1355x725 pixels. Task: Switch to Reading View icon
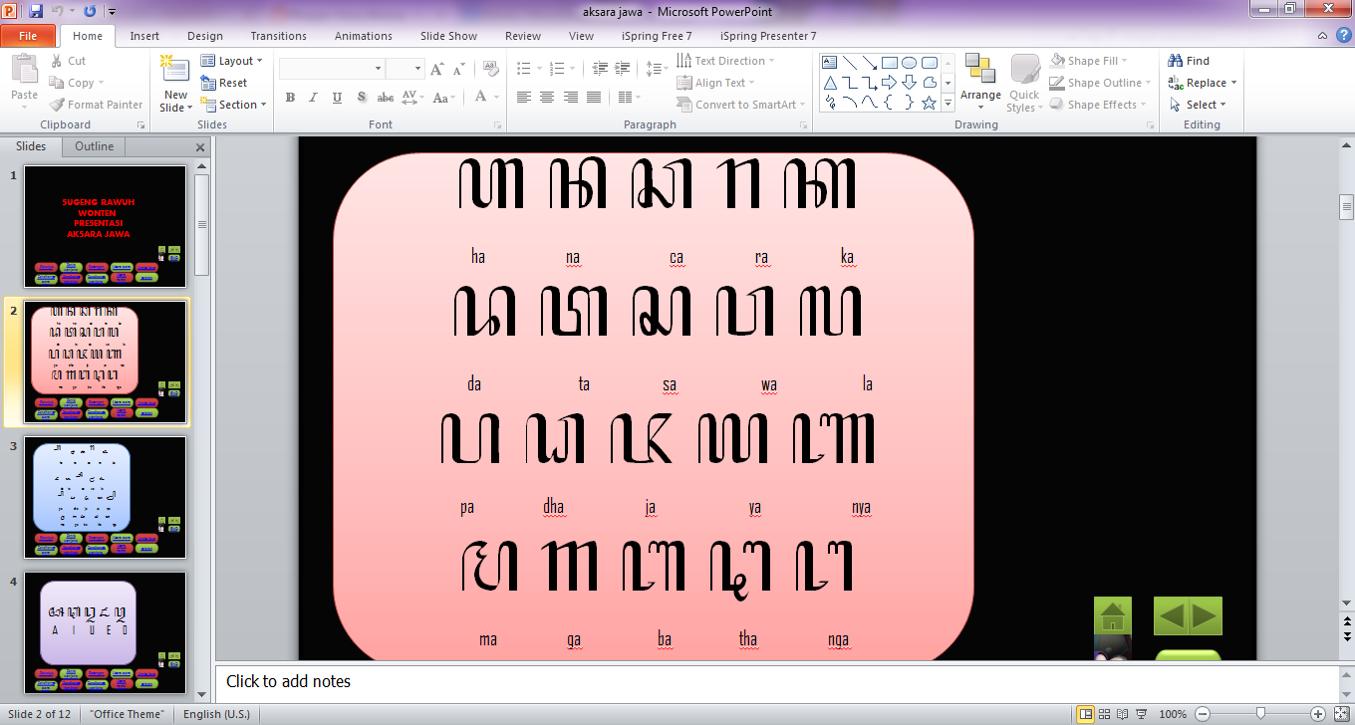pos(1123,714)
